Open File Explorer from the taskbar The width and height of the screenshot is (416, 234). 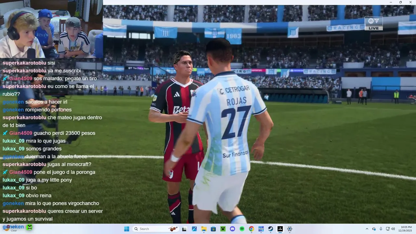point(204,229)
